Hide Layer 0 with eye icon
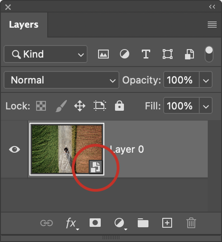This screenshot has width=222, height=242. pos(14,150)
